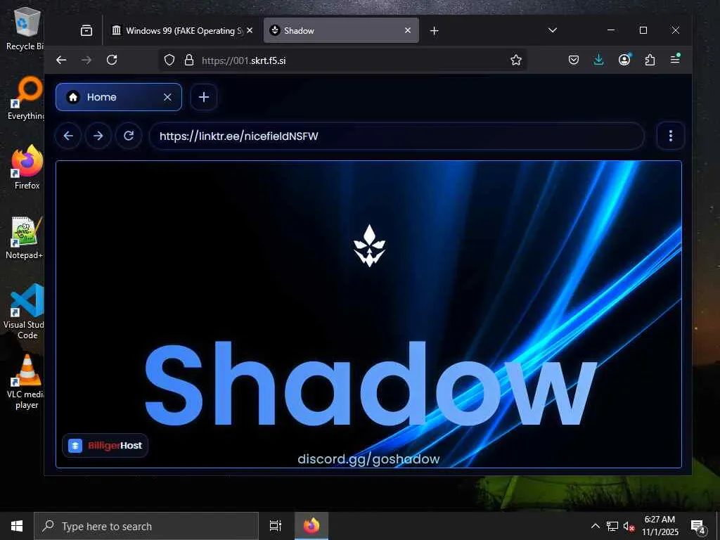Expand the list all tabs dropdown
This screenshot has width=720, height=540.
553,30
